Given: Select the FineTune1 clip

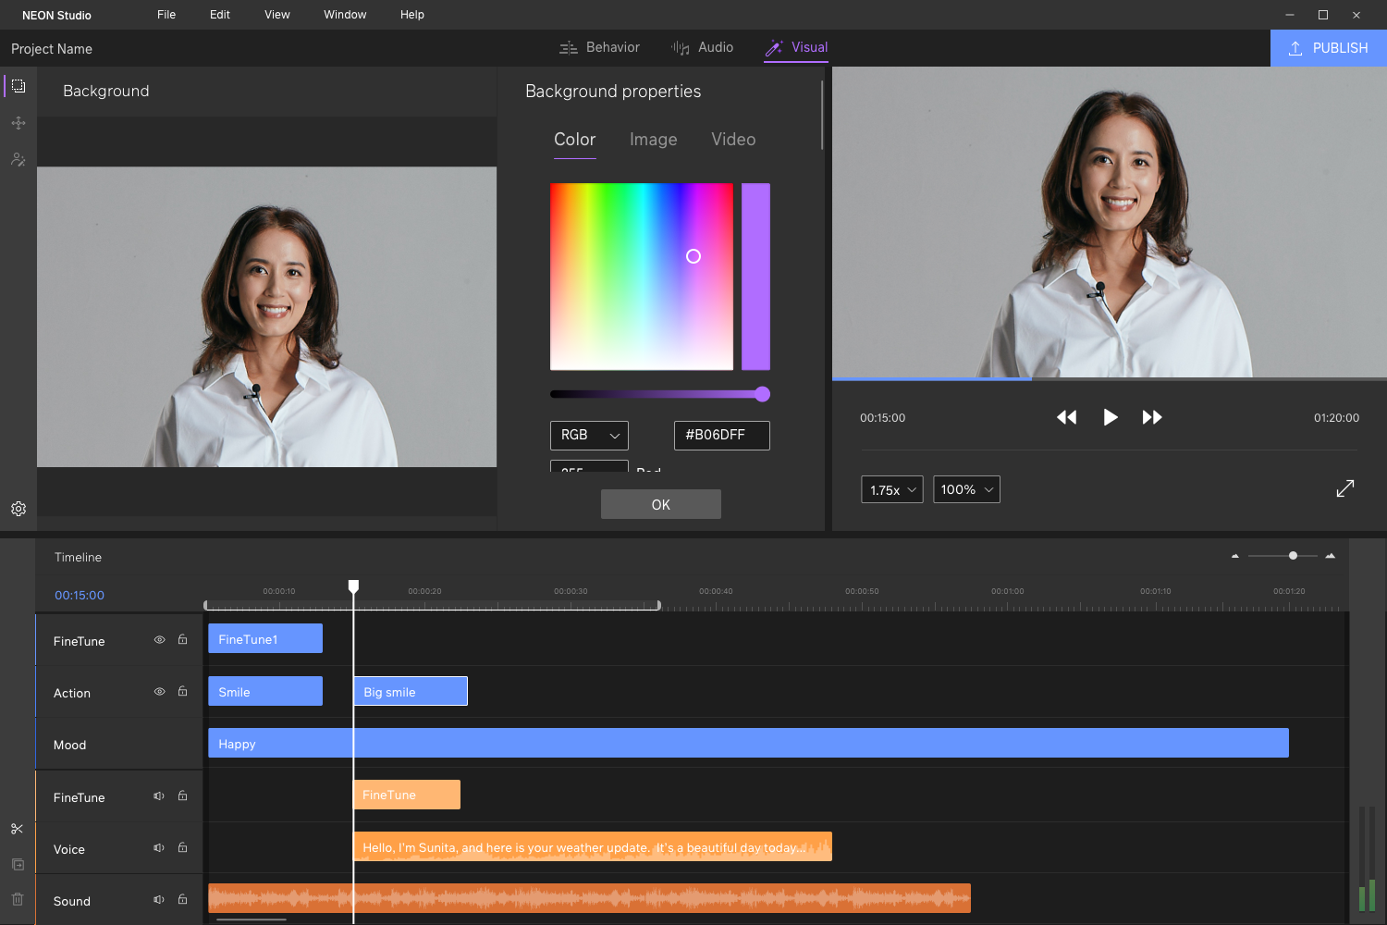Looking at the screenshot, I should click(x=265, y=638).
